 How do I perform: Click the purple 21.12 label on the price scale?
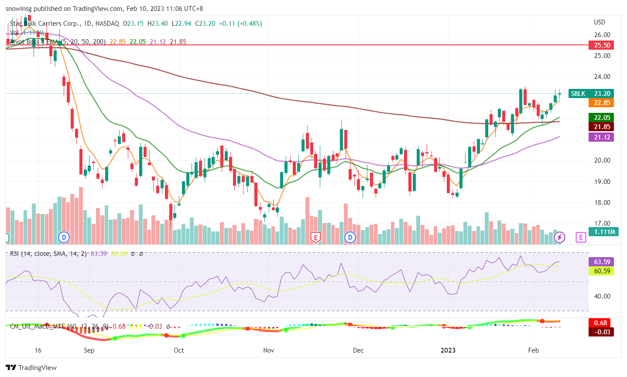coord(601,137)
